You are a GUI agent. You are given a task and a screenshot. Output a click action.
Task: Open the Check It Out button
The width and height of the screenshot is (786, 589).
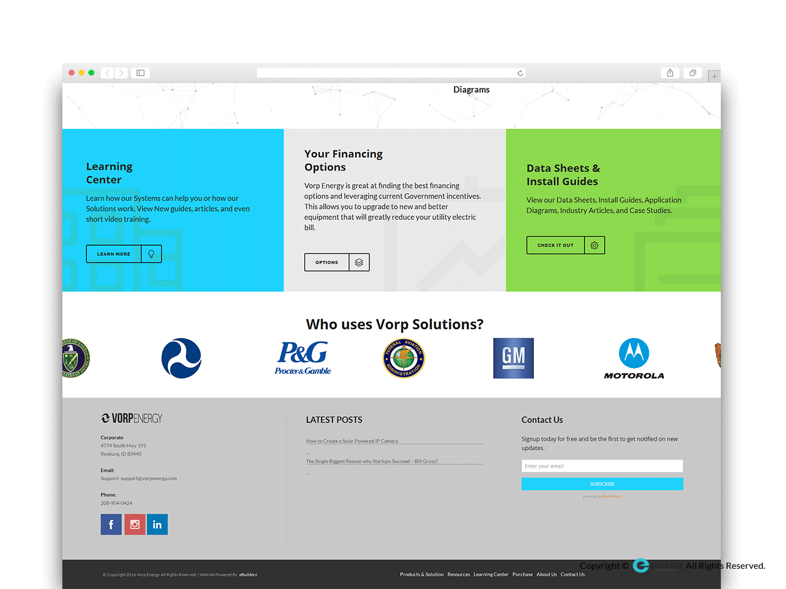(x=566, y=245)
